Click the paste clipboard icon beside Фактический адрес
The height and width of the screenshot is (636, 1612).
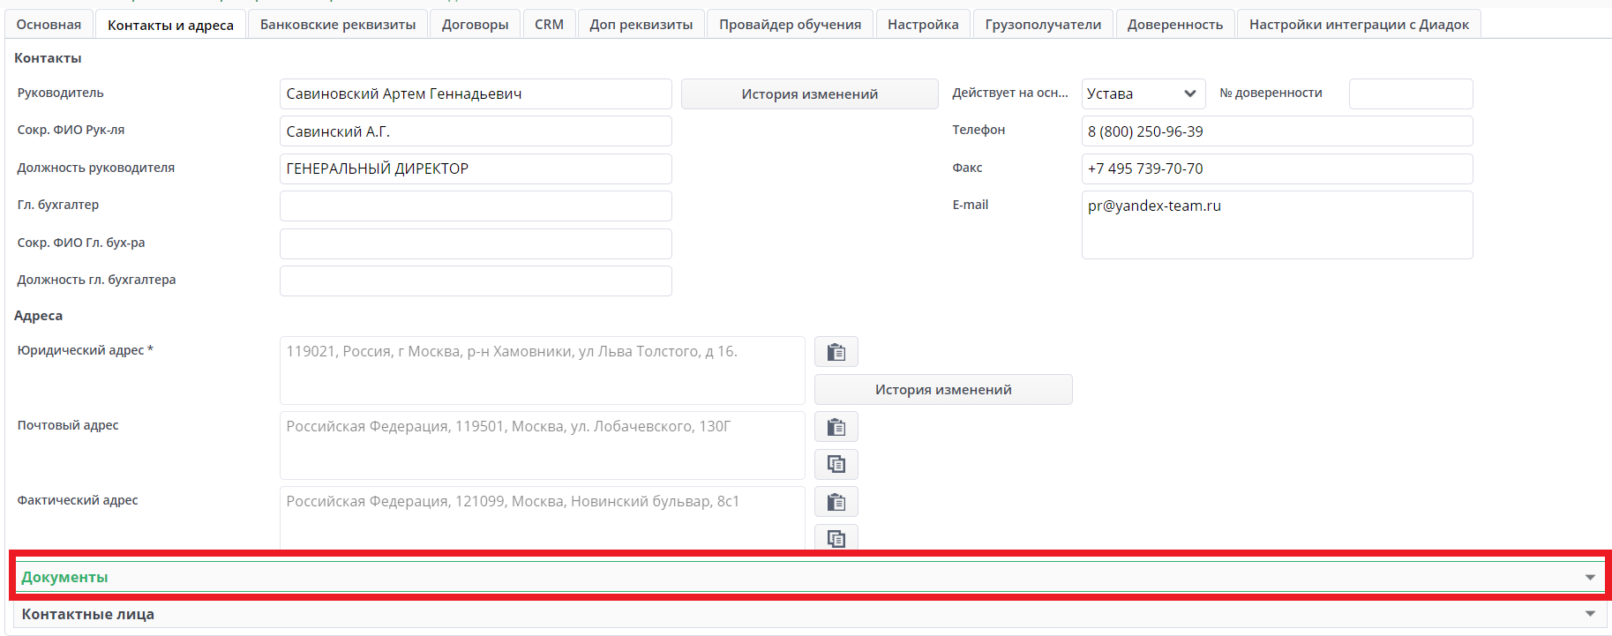pyautogui.click(x=836, y=502)
